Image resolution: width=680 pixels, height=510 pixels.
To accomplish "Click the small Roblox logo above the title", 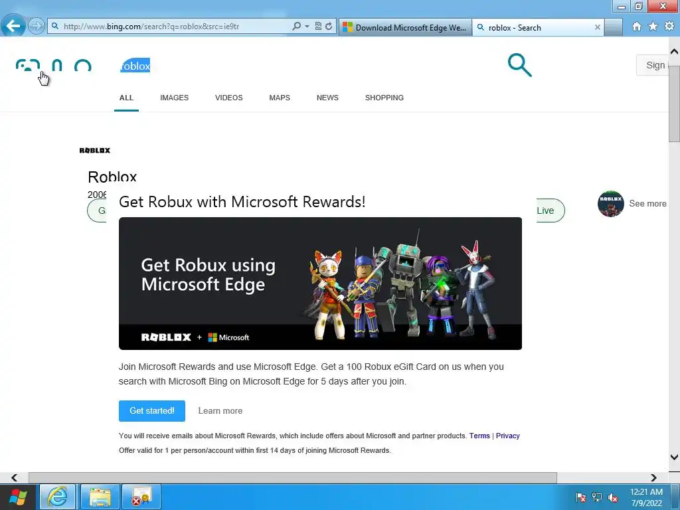I will 95,151.
